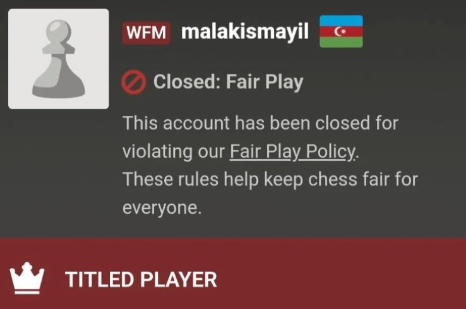466x309 pixels.
Task: Click the pawn's round head in avatar
Action: coord(60,31)
